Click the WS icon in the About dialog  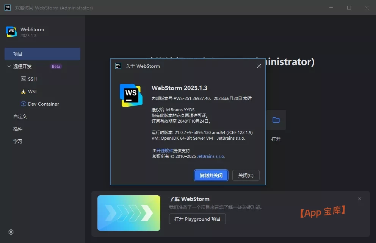pos(131,95)
